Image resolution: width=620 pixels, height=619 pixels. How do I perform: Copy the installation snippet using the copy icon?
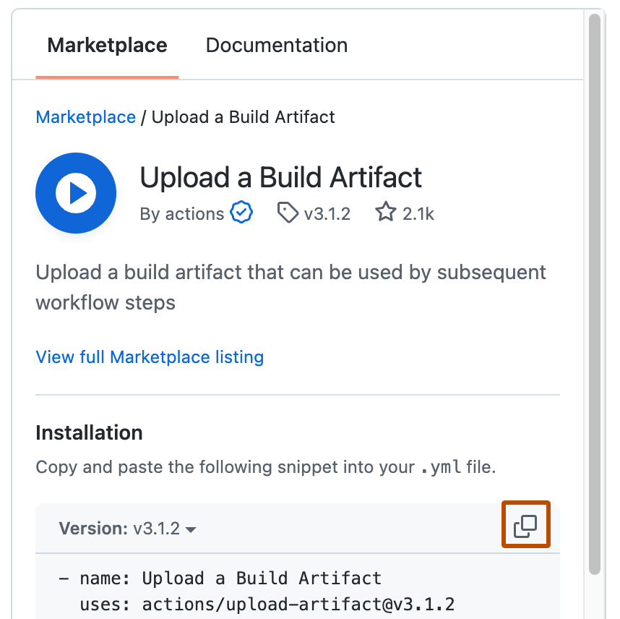click(x=525, y=525)
